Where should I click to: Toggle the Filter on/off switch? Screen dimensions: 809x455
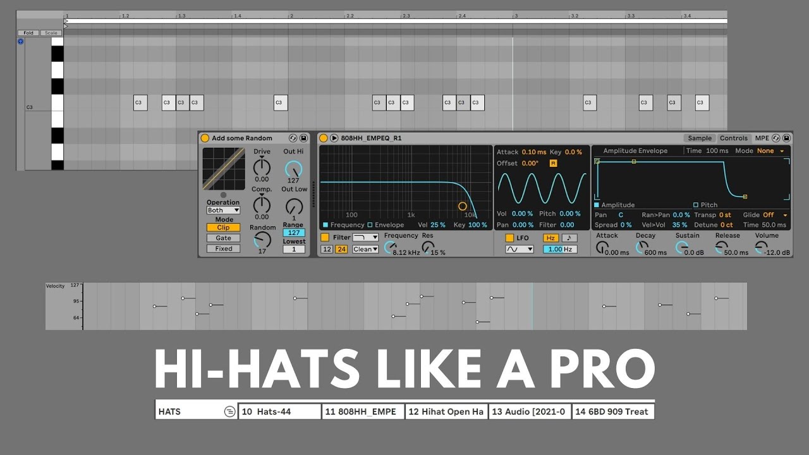[325, 238]
